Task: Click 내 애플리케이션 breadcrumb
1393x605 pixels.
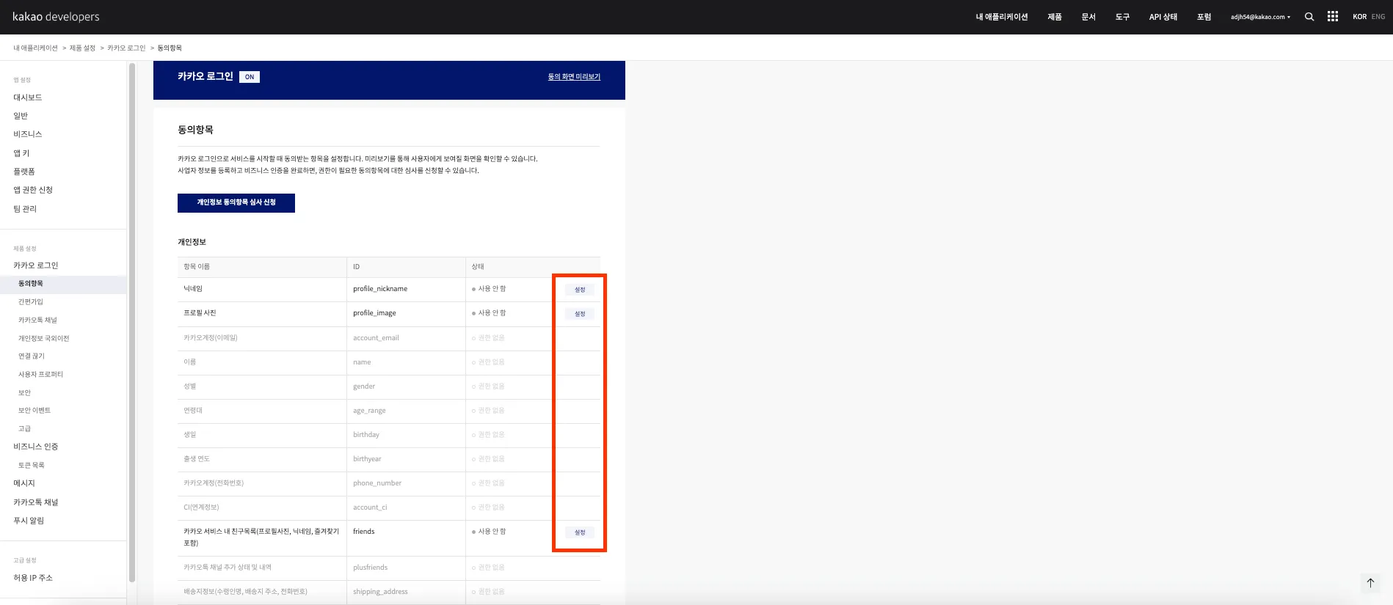Action: (x=35, y=48)
